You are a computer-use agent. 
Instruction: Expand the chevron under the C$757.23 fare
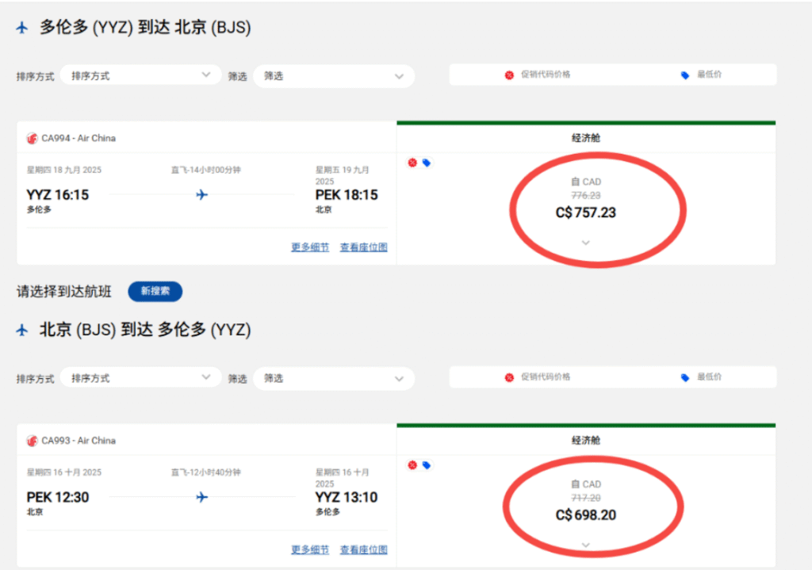coord(586,243)
